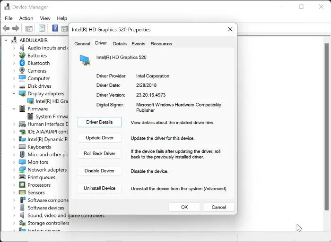Click the Properties toolbar icon
Screen dimensions: 331x242
point(42,28)
